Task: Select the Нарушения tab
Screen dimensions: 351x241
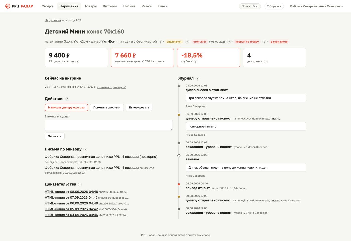Action: (69, 6)
